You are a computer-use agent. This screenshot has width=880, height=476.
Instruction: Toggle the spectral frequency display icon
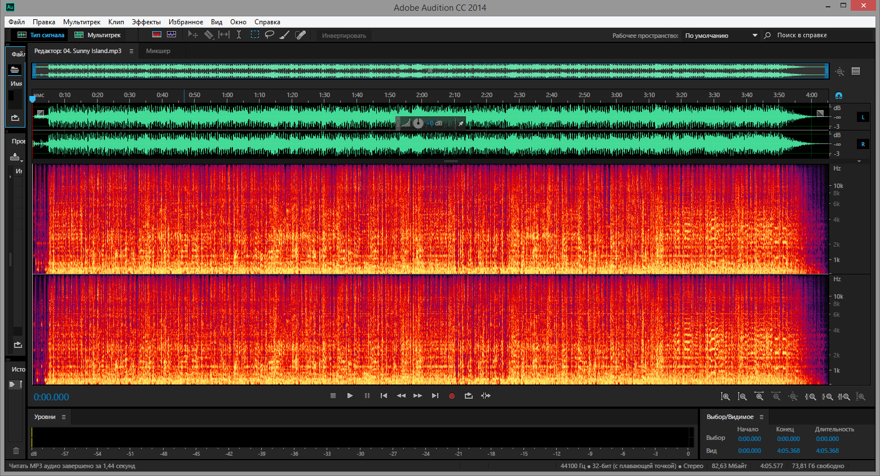click(157, 34)
